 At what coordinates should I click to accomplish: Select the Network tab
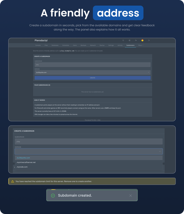tap(93, 45)
